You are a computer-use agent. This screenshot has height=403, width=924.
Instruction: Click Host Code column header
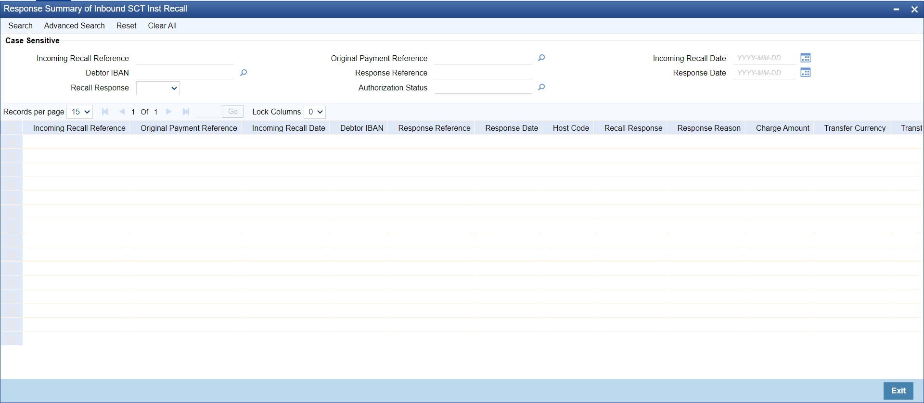[x=571, y=128]
